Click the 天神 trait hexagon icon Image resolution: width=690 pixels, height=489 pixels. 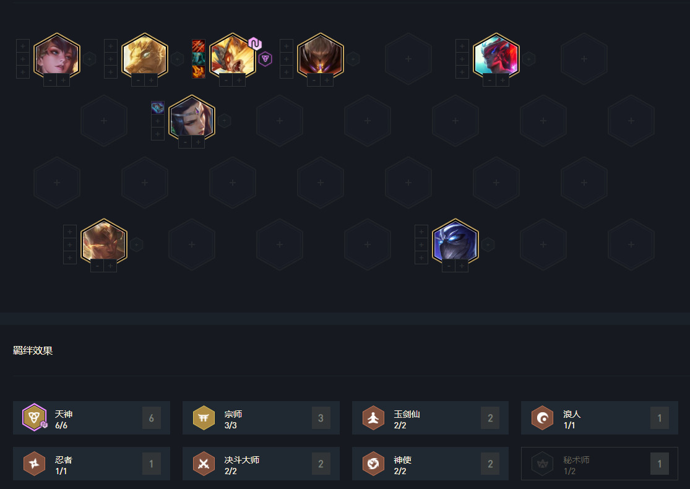tap(34, 417)
